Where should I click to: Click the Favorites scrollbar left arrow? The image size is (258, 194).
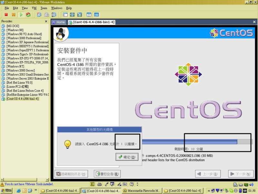(2, 179)
